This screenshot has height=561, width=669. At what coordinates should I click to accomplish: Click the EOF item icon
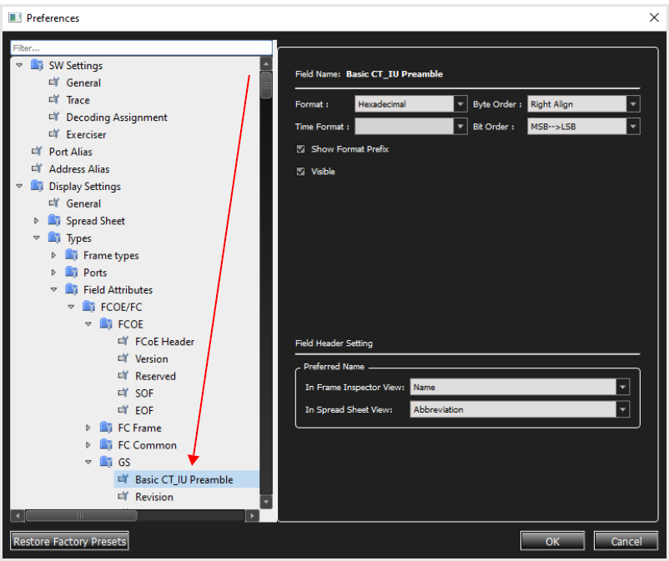(123, 410)
